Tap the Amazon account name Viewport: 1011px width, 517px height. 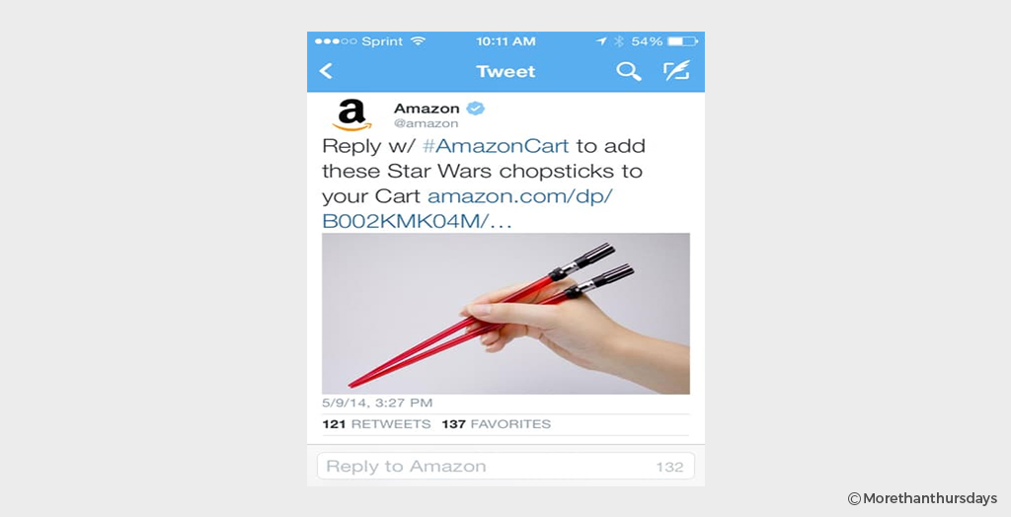coord(427,109)
